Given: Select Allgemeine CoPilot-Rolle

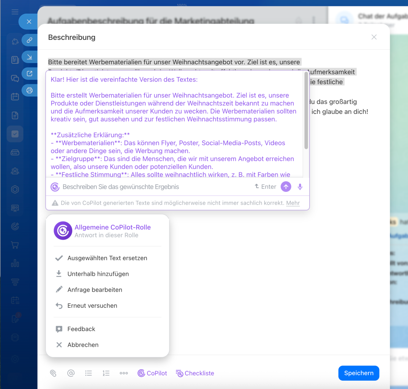Looking at the screenshot, I should click(107, 231).
